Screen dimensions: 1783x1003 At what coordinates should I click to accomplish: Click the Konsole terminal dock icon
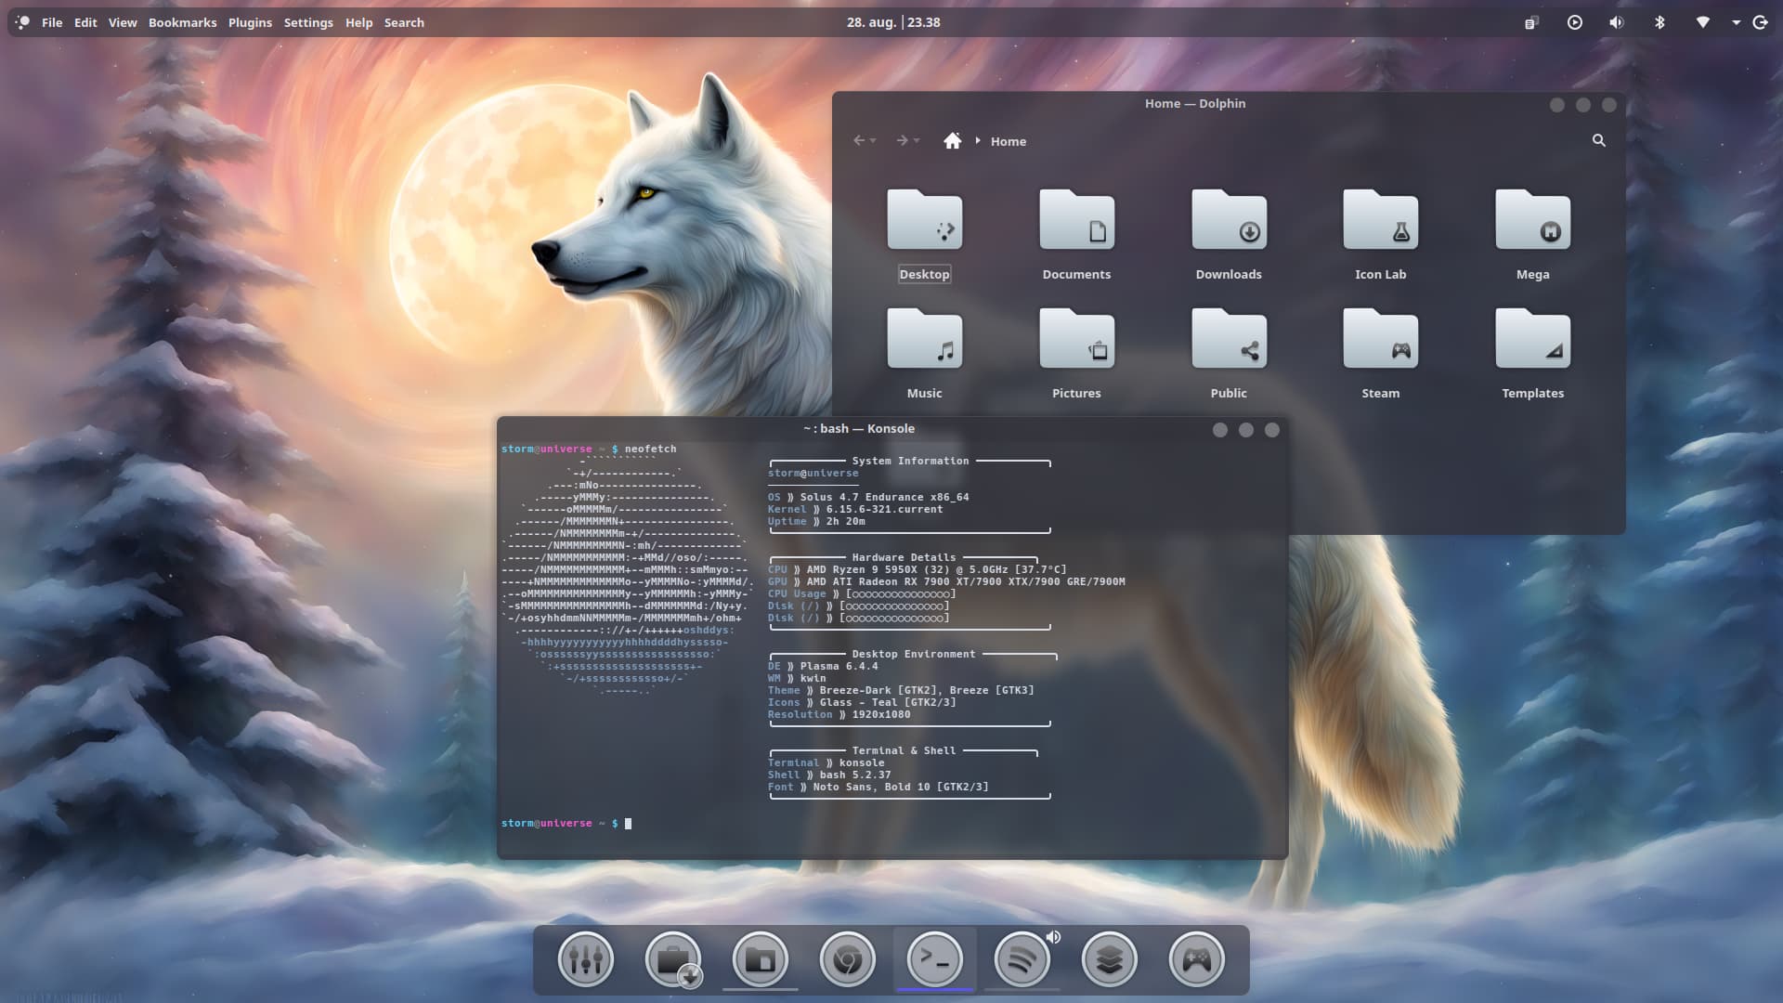click(x=934, y=959)
